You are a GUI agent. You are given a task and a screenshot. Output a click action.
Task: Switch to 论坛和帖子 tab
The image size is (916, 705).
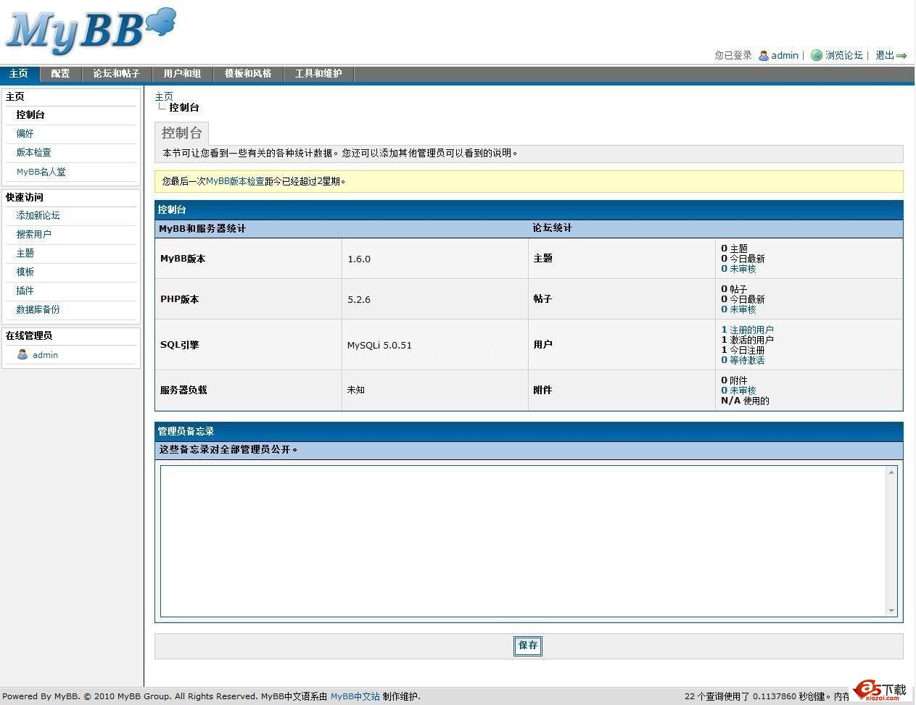[x=116, y=74]
